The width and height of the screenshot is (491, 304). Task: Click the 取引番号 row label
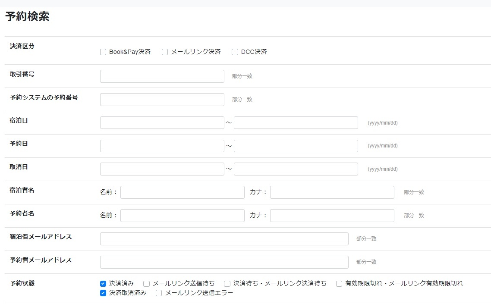click(x=22, y=74)
